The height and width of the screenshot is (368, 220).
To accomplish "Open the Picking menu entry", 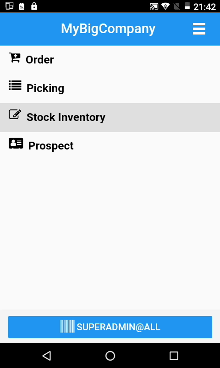I will point(110,88).
